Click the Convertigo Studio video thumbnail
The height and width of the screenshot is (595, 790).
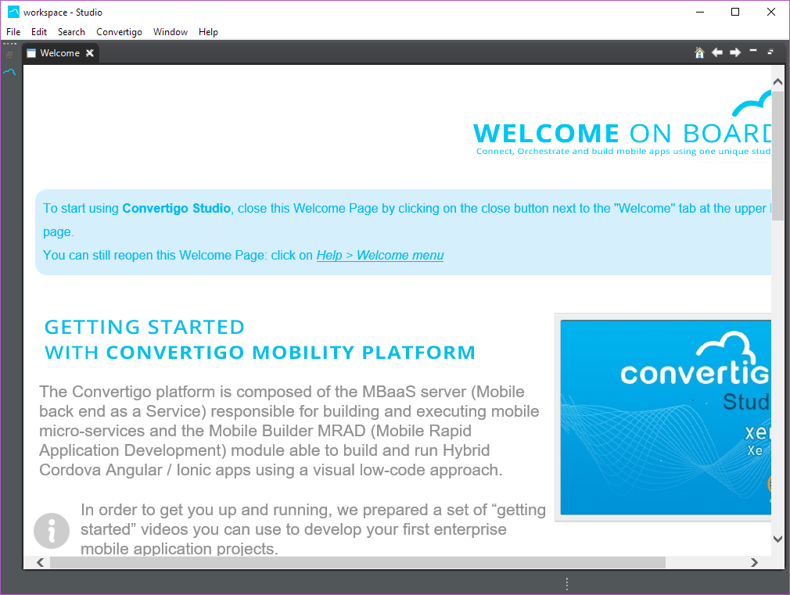(665, 417)
